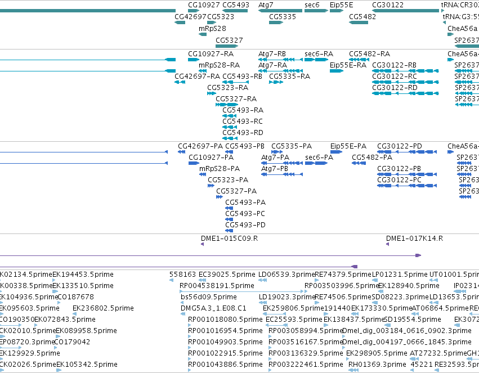
Task: Select the CG10927-PA protein label
Action: (211, 158)
